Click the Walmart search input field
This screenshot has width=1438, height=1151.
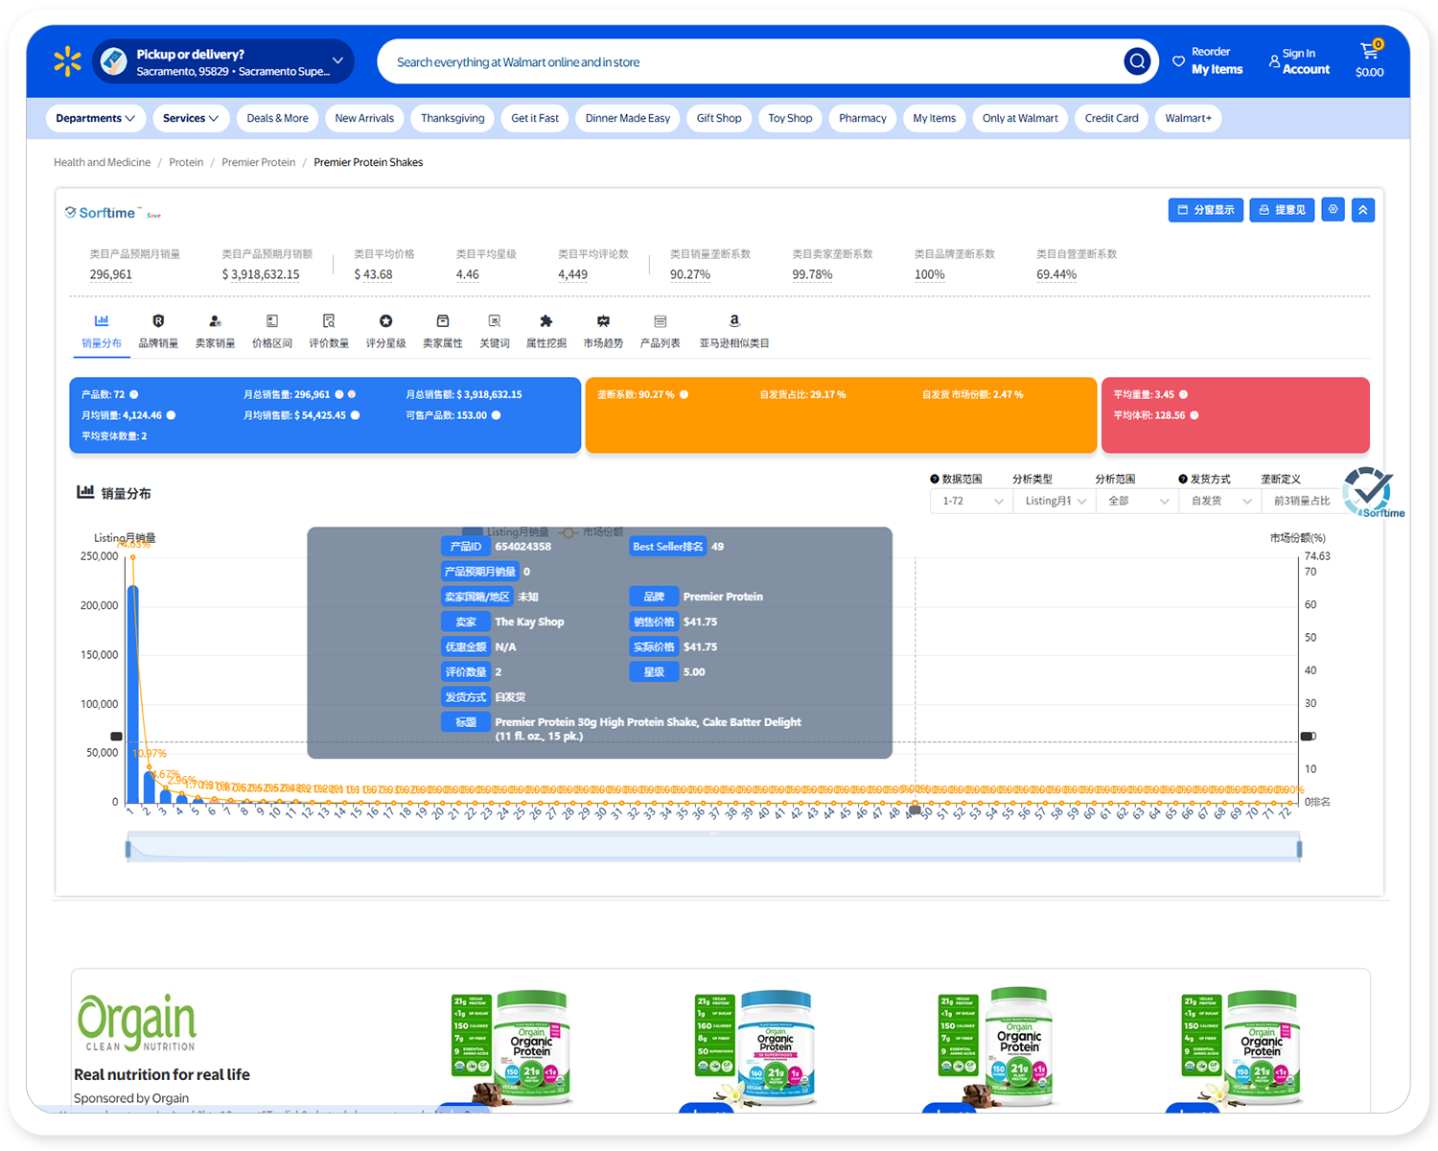tap(748, 62)
